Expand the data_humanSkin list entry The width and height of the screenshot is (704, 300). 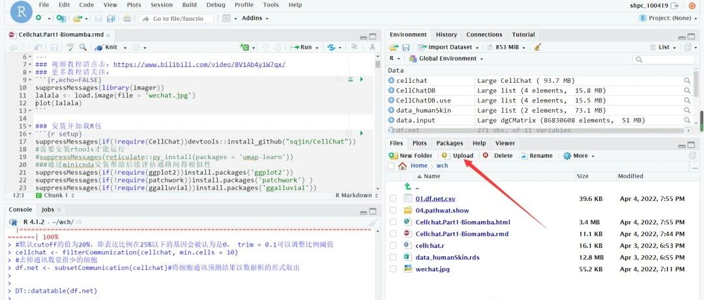391,110
